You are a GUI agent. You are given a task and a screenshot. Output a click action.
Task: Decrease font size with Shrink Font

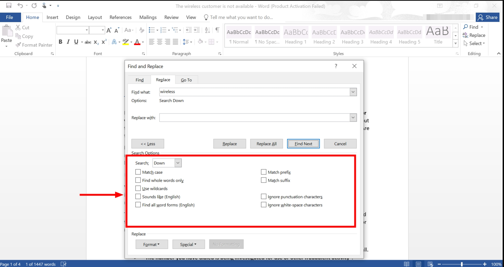117,30
